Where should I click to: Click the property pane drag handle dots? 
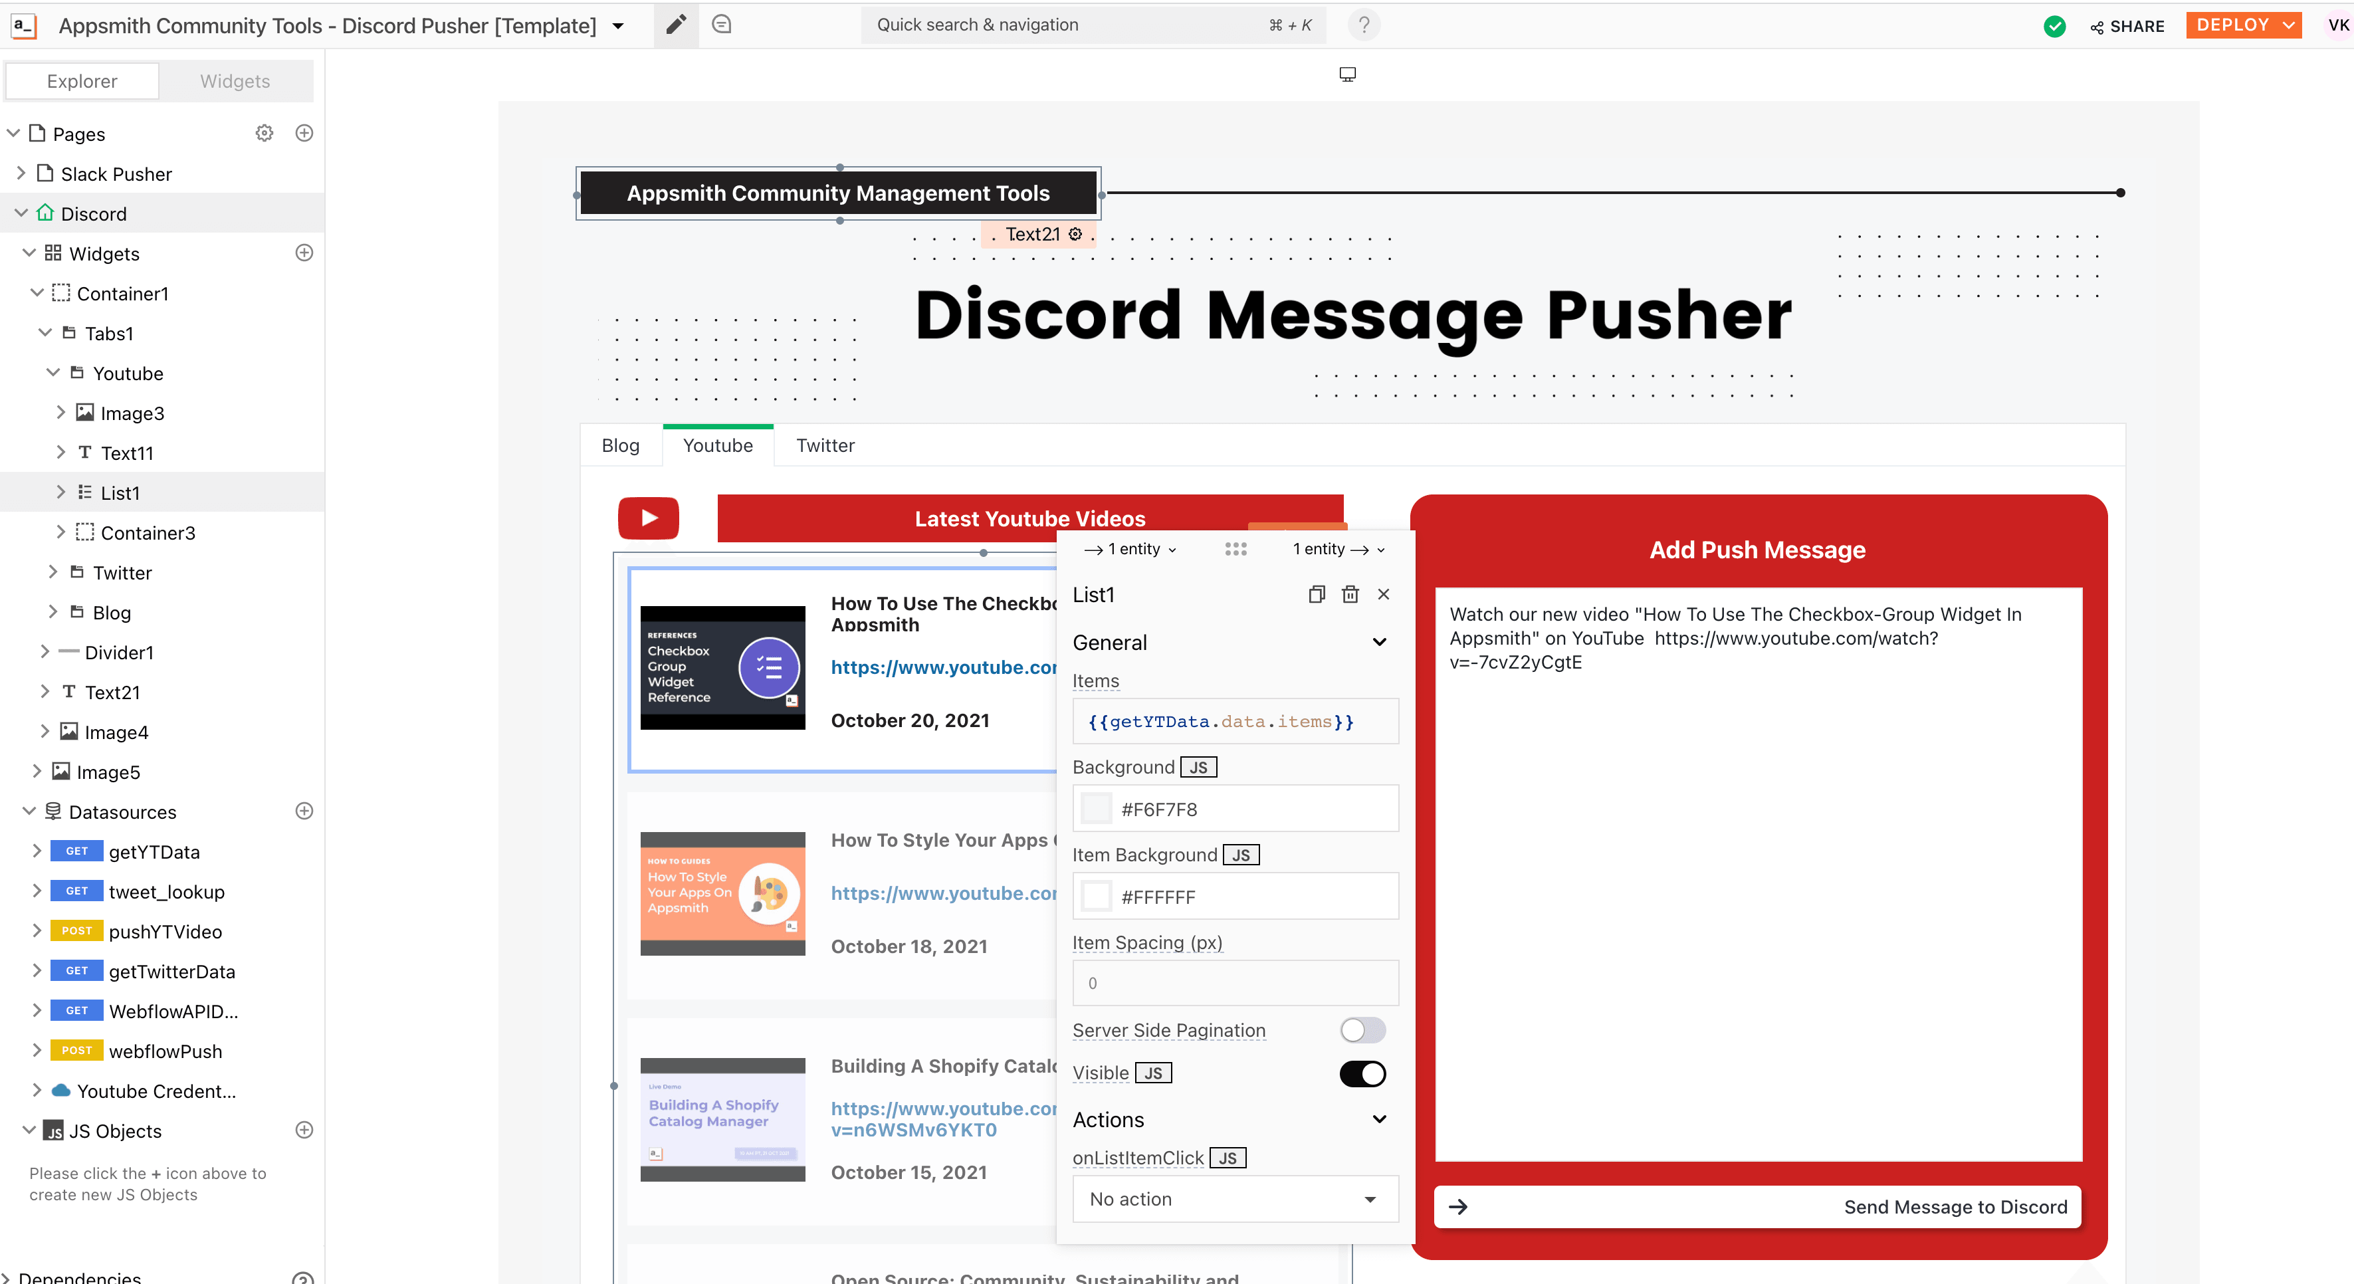(x=1235, y=549)
